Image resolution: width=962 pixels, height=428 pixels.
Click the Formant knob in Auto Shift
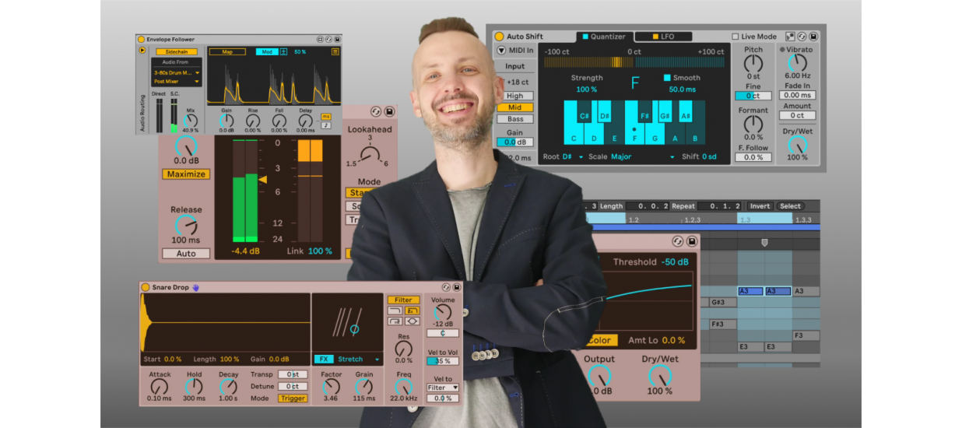click(753, 125)
